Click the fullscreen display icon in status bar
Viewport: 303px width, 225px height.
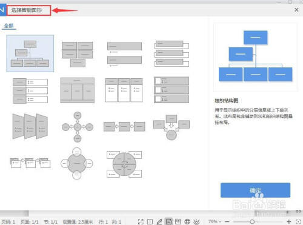141,222
